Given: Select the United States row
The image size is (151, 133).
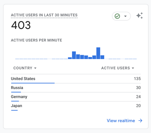Looking at the screenshot, I should [x=76, y=79].
